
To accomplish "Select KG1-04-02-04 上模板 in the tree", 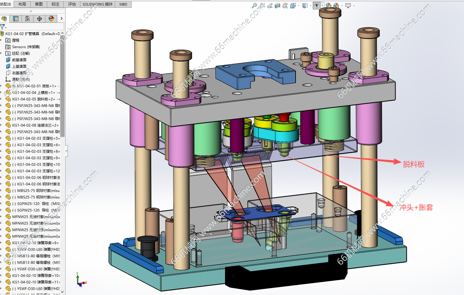I will (34, 92).
